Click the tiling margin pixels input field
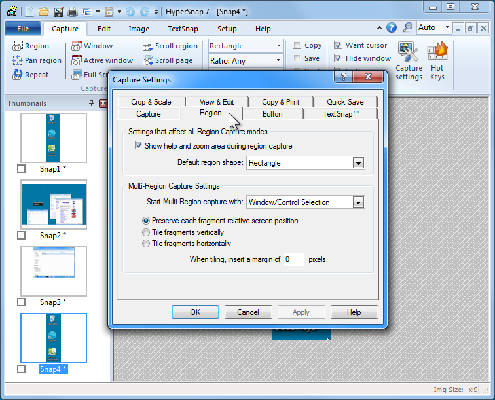The height and width of the screenshot is (400, 495). [294, 259]
